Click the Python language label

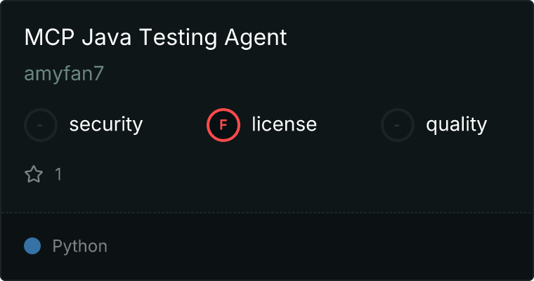pyautogui.click(x=79, y=247)
